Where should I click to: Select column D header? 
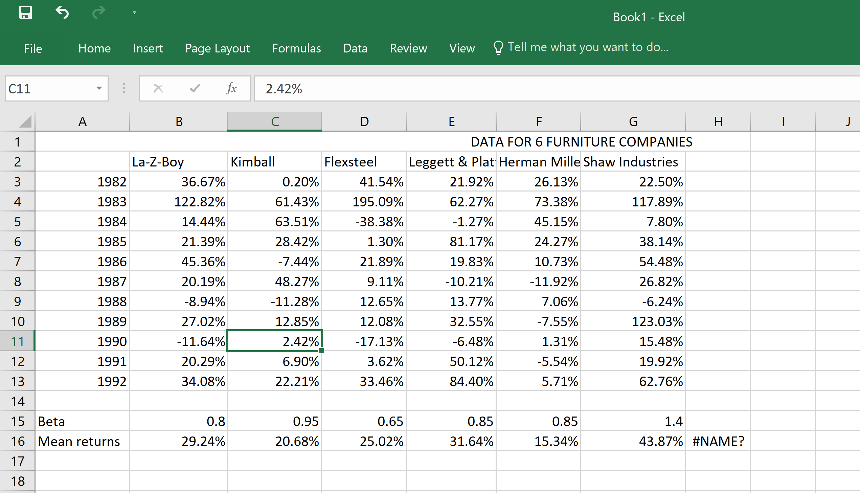coord(364,121)
